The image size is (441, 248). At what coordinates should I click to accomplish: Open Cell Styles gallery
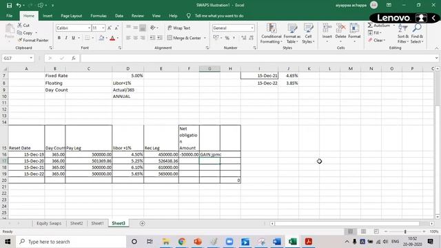pos(308,34)
